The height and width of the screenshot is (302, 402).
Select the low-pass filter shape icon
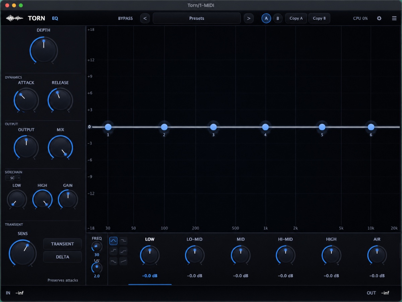(x=123, y=241)
